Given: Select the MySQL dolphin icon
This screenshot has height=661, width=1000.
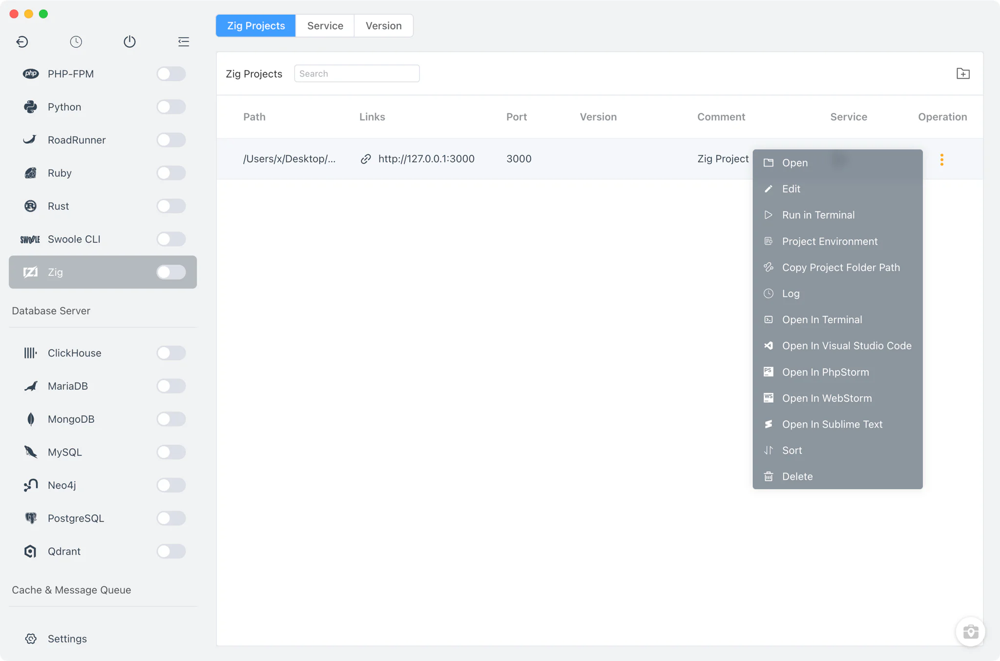Looking at the screenshot, I should click(30, 452).
